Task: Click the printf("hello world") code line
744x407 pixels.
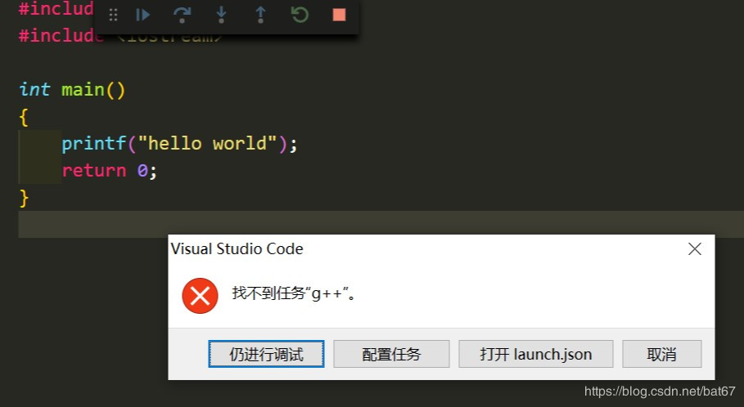Action: point(179,143)
